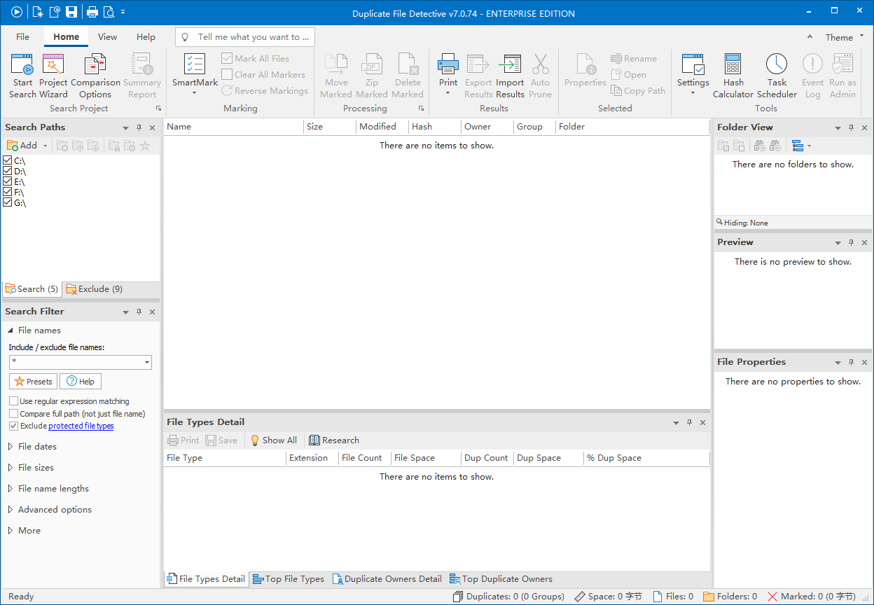Click the Tell me what you want search box
Screen dimensions: 874x605
[244, 36]
